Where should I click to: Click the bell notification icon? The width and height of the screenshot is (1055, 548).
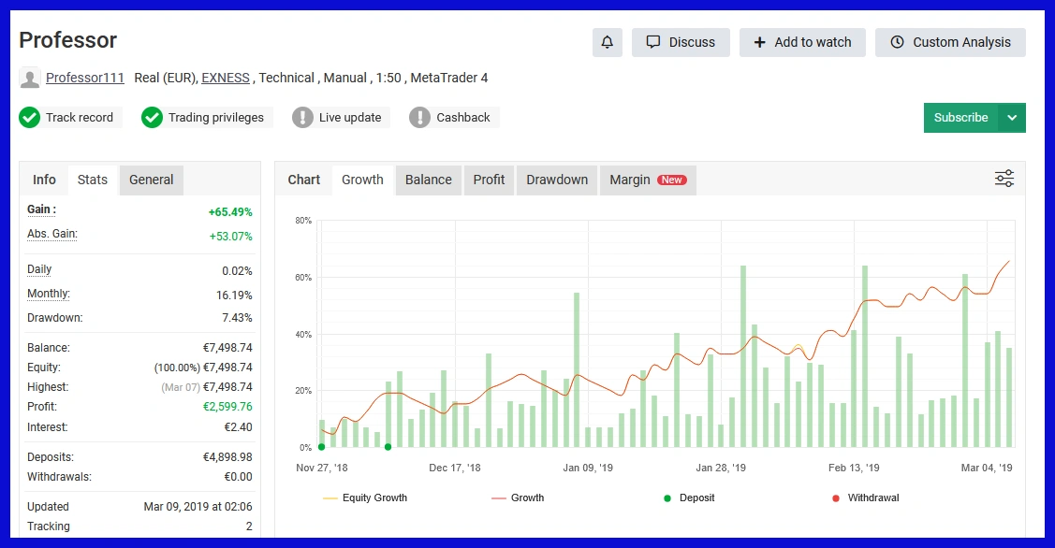click(608, 42)
